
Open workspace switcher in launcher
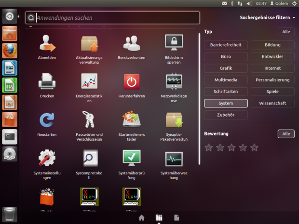(10, 137)
